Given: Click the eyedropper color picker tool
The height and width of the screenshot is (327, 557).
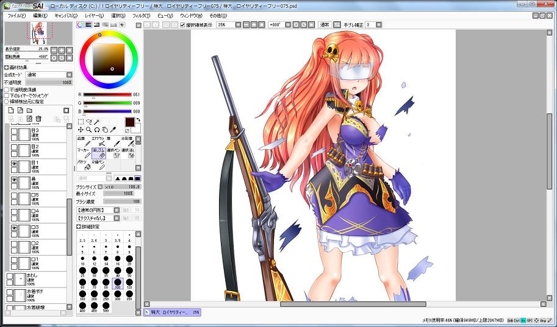Looking at the screenshot, I should (x=114, y=130).
